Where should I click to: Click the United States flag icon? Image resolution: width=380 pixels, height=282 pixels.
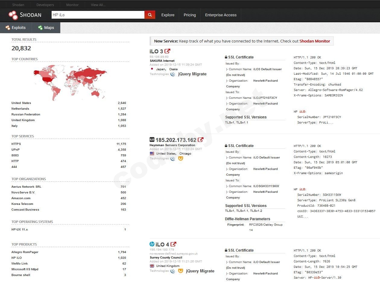pos(152,154)
